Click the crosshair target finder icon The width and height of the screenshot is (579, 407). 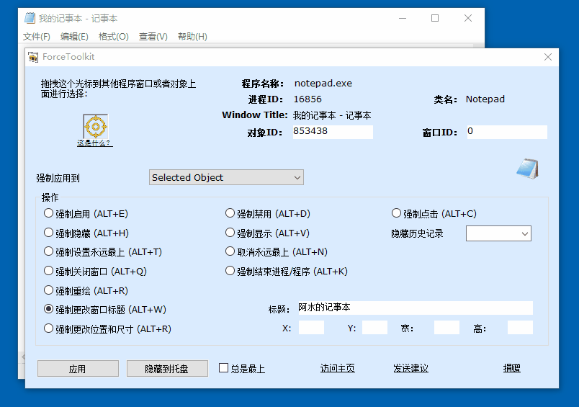pyautogui.click(x=95, y=126)
